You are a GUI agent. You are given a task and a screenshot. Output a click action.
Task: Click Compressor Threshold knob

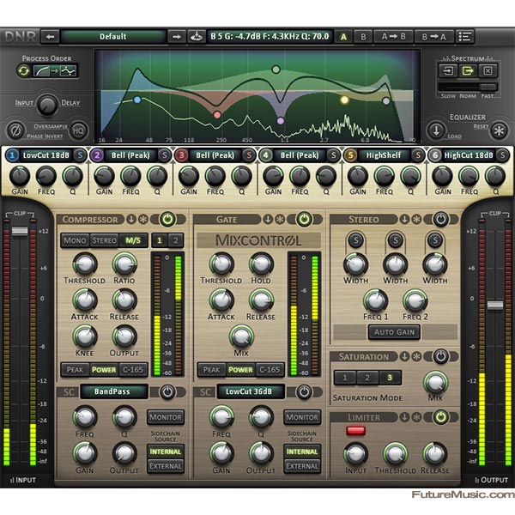[x=85, y=264]
